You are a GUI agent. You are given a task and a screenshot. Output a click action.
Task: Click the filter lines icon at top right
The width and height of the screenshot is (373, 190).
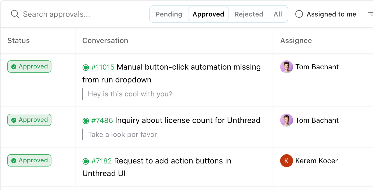pos(370,14)
